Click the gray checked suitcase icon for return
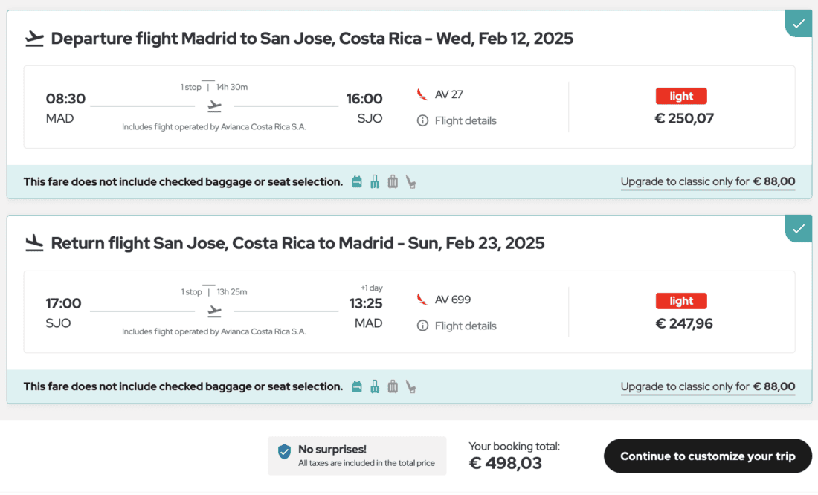 393,386
